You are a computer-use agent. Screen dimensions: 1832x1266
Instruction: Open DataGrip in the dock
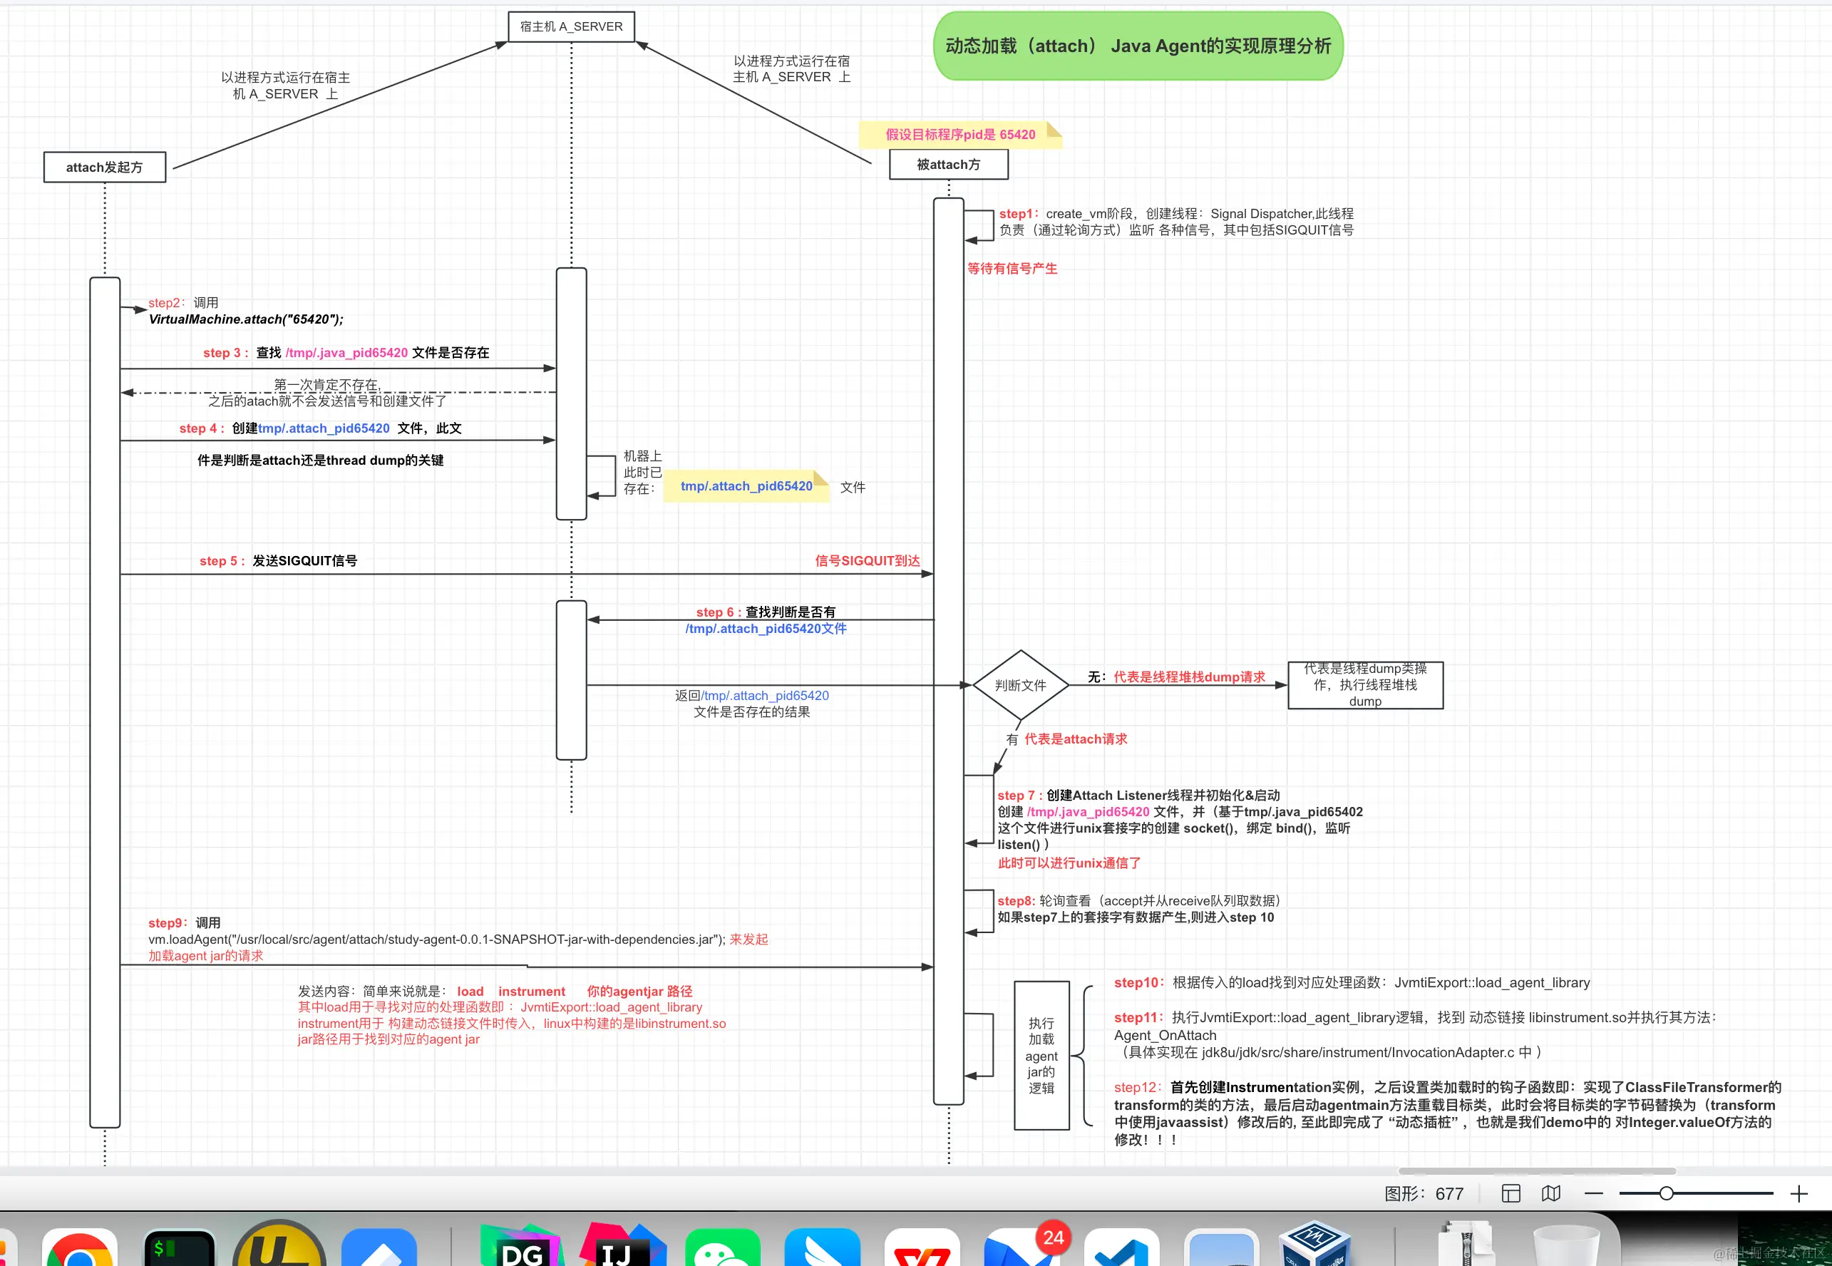(522, 1249)
